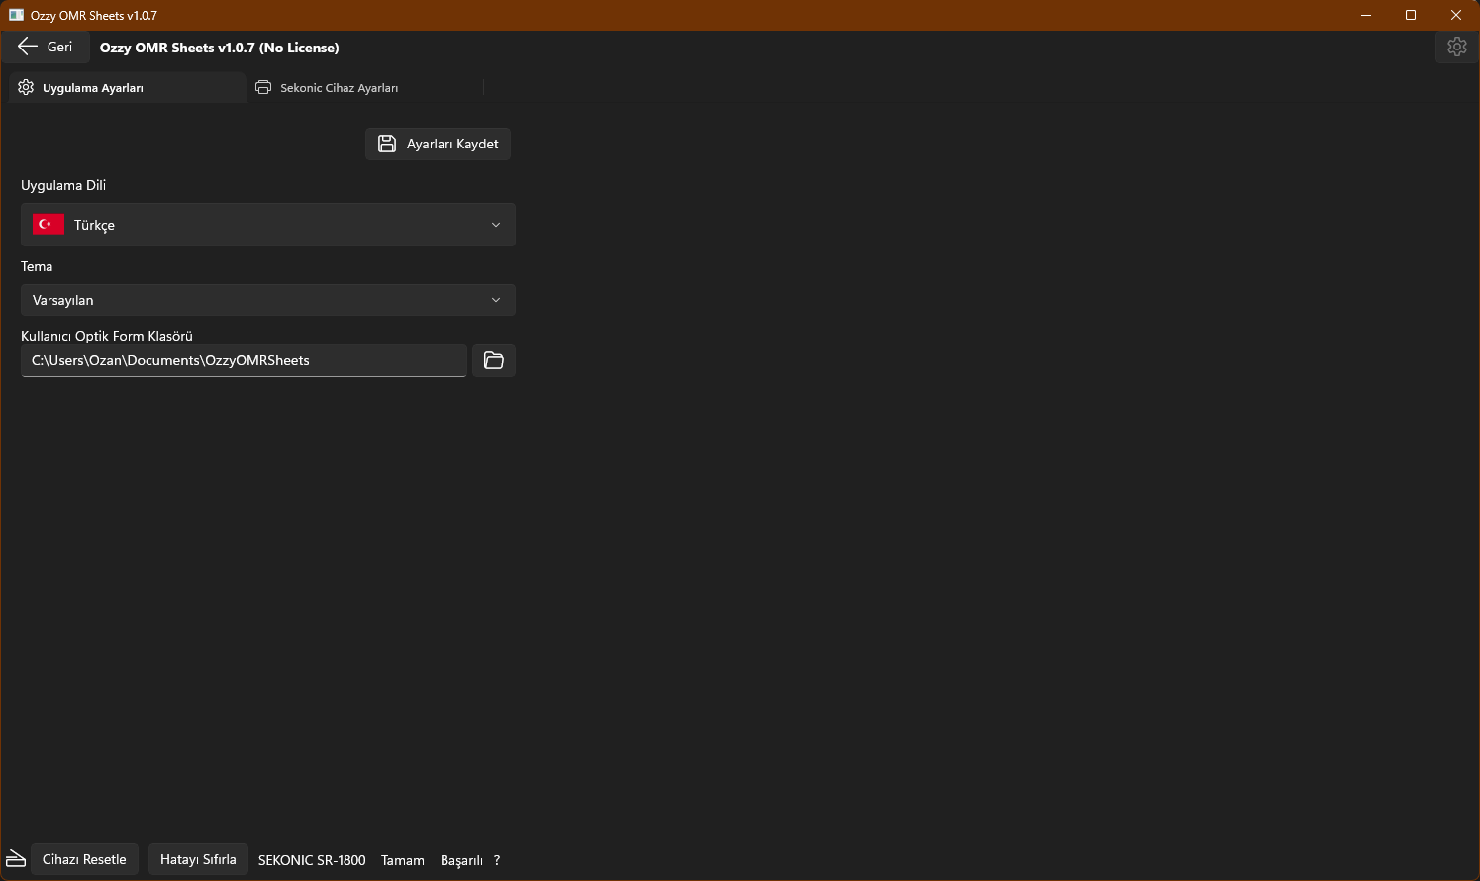Expand the Uygulama Dili language dropdown
The width and height of the screenshot is (1480, 881).
point(267,225)
